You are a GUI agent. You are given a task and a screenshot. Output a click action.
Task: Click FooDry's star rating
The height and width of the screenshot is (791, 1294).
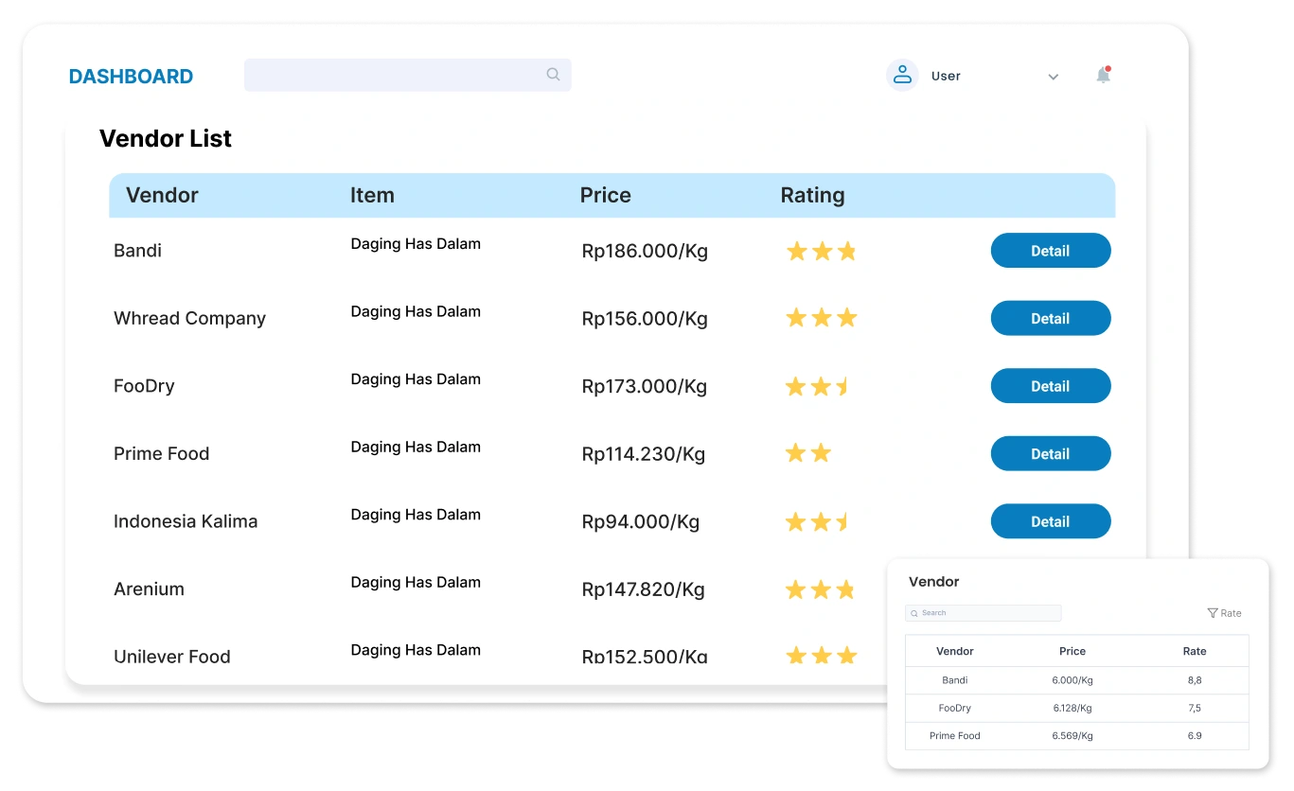818,387
